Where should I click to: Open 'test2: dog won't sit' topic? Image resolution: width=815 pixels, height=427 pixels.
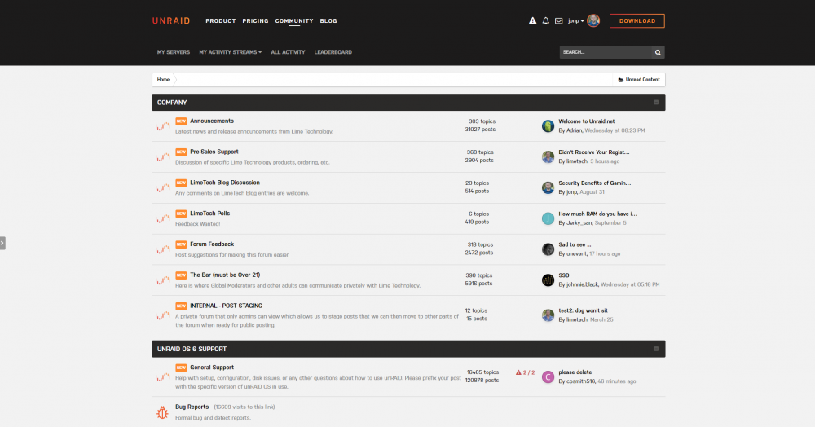(x=583, y=310)
